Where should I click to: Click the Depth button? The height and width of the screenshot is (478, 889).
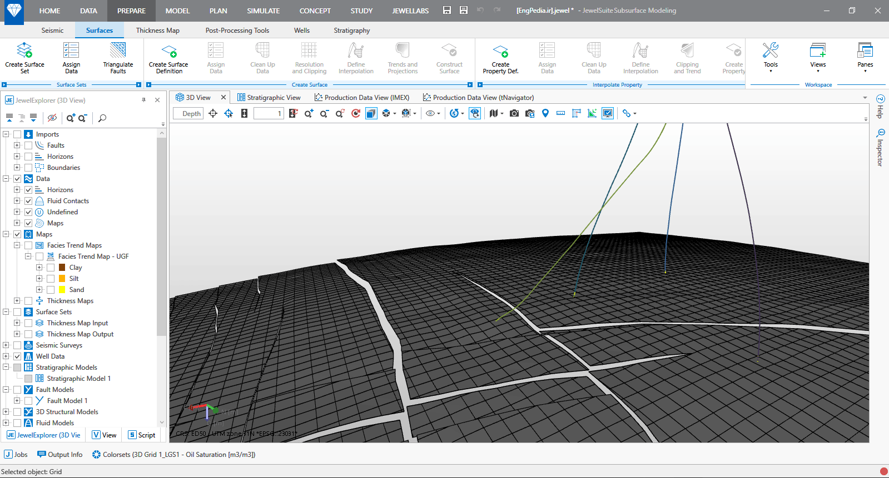pos(188,113)
